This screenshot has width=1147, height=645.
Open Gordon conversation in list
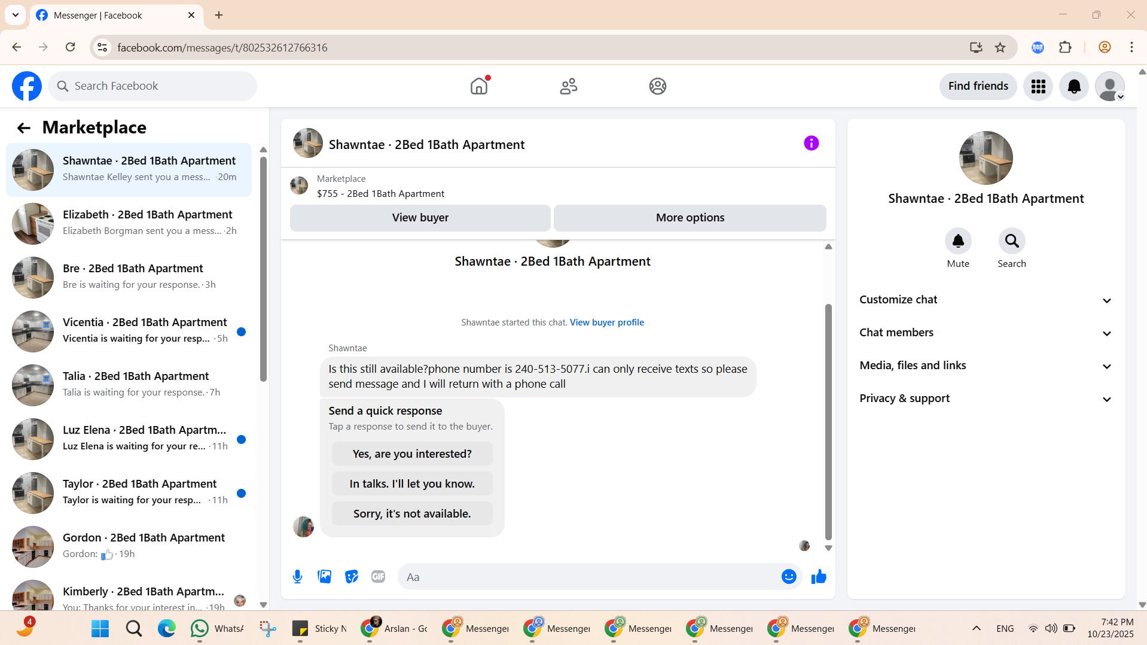(129, 547)
